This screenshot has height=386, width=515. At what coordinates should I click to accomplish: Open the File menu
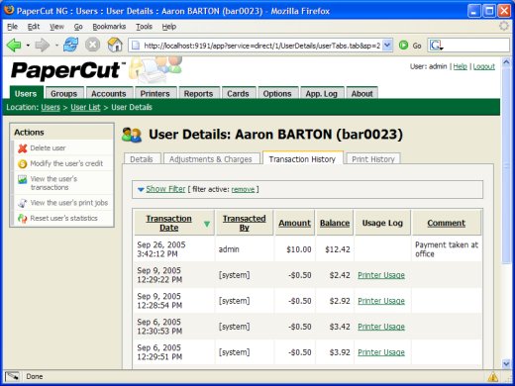(x=12, y=27)
